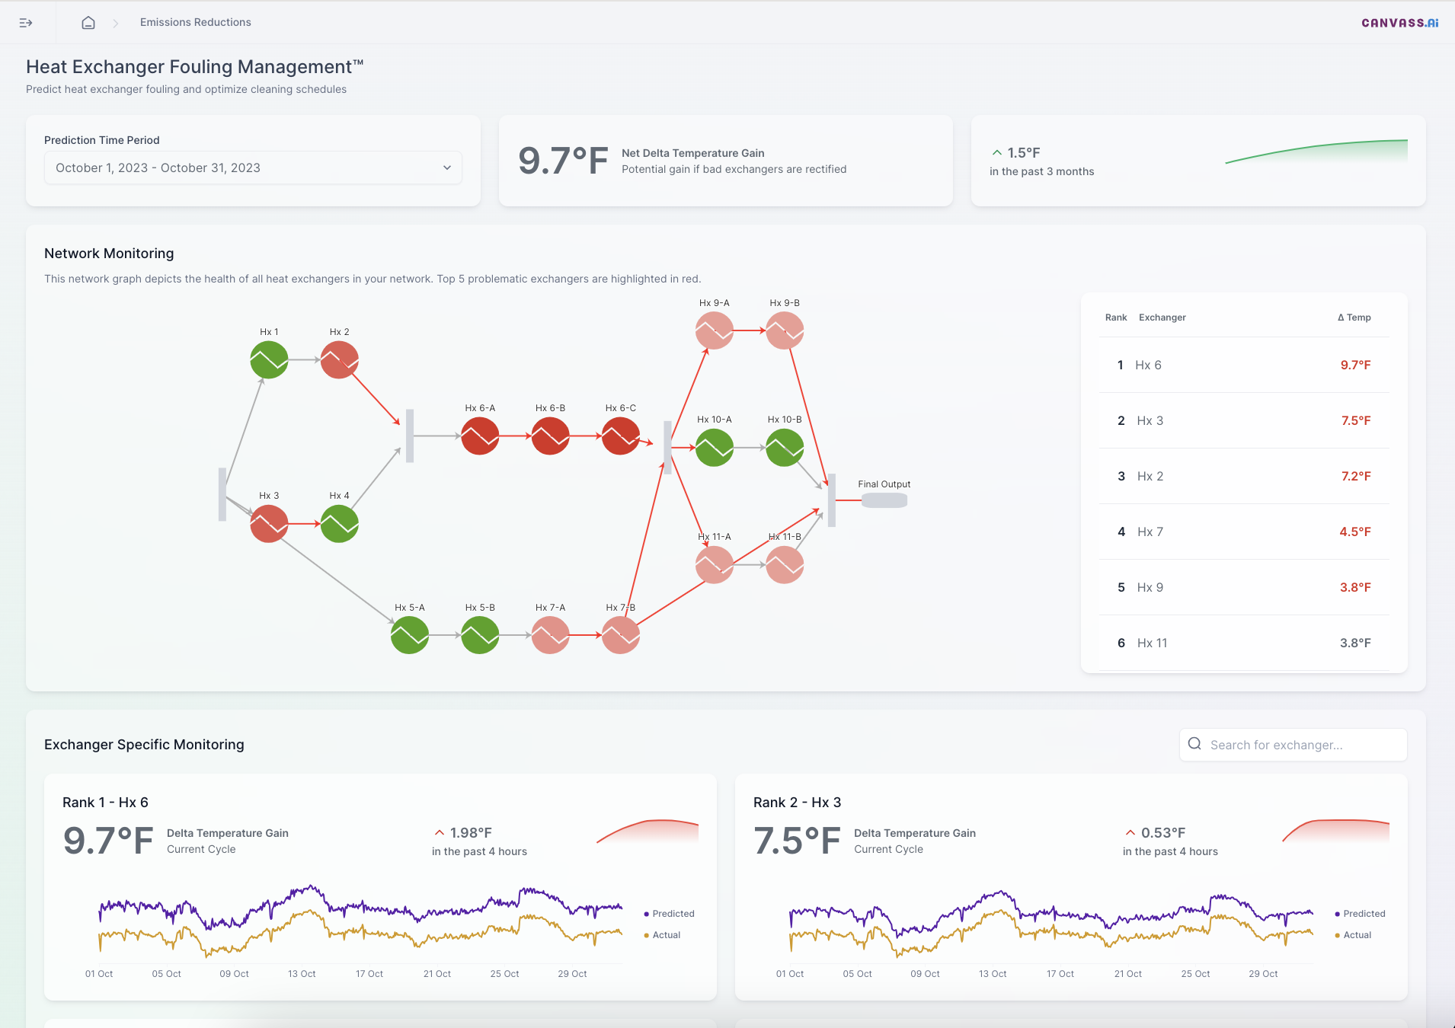Click the Hx 5-A exchanger node

[410, 635]
